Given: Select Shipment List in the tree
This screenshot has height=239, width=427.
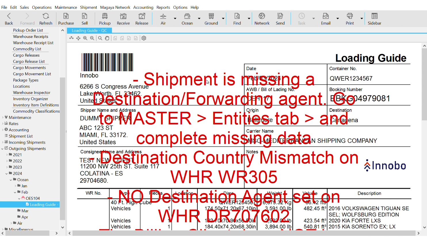Looking at the screenshot, I should coord(21,136).
